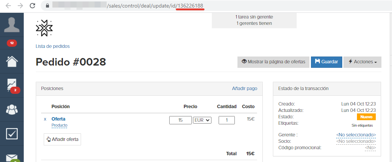Open the EUR currency dropdown
392x162 pixels.
tap(202, 120)
